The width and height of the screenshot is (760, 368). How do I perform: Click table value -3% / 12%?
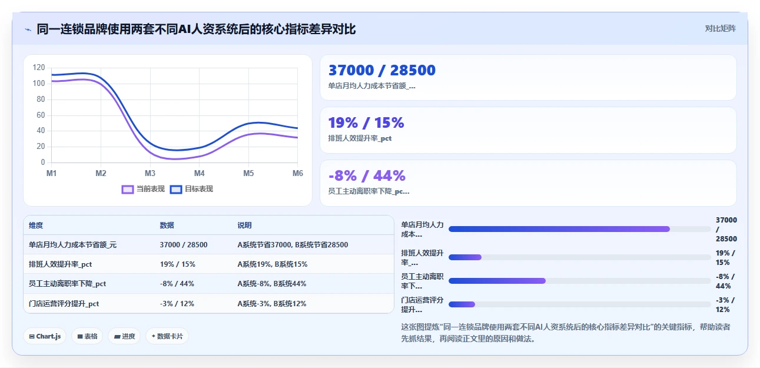coord(177,304)
